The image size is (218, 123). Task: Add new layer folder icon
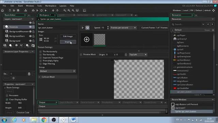point(33,45)
